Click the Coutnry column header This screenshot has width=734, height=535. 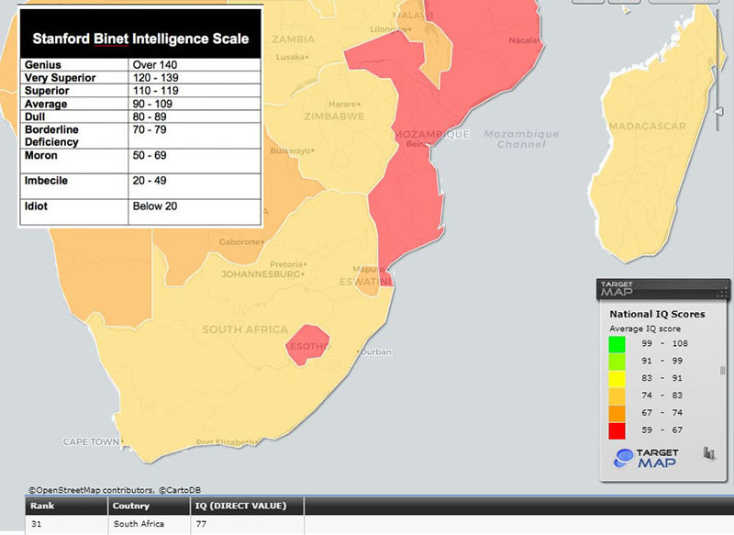[x=131, y=506]
